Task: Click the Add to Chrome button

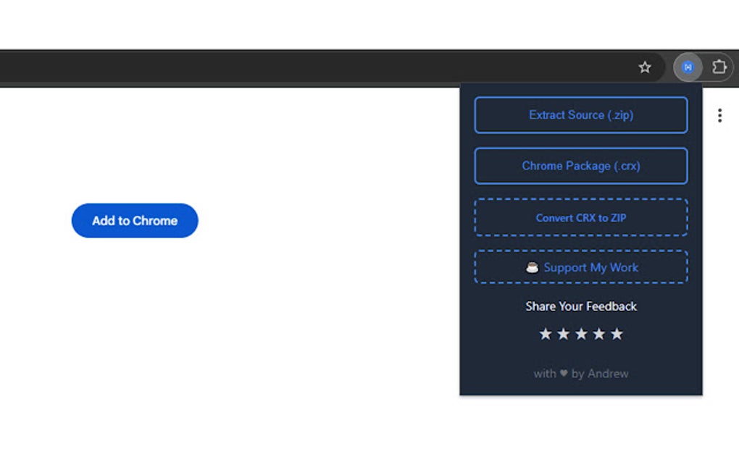Action: [134, 221]
